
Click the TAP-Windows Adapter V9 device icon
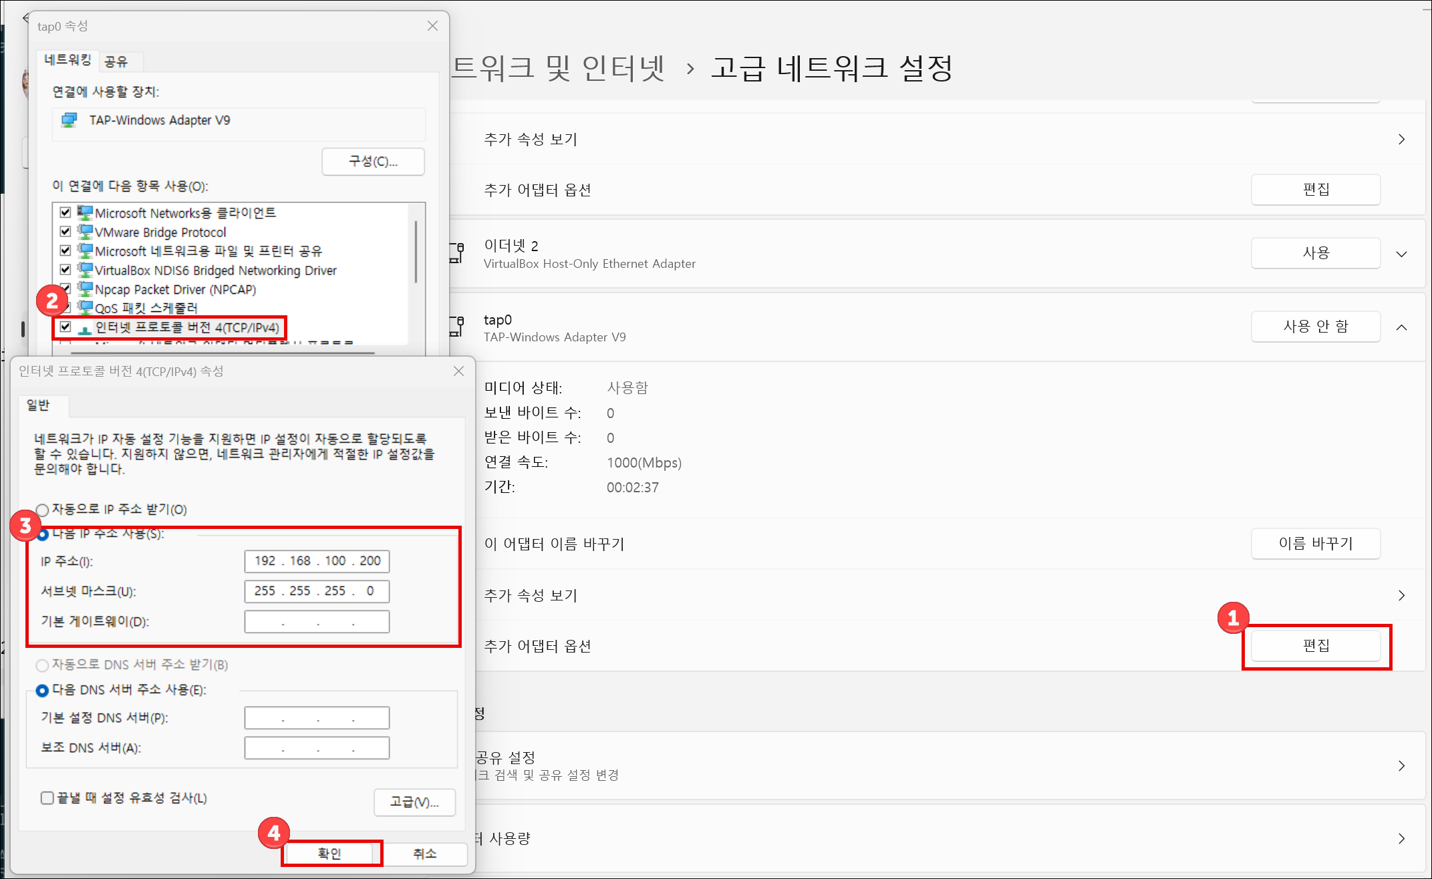(69, 120)
